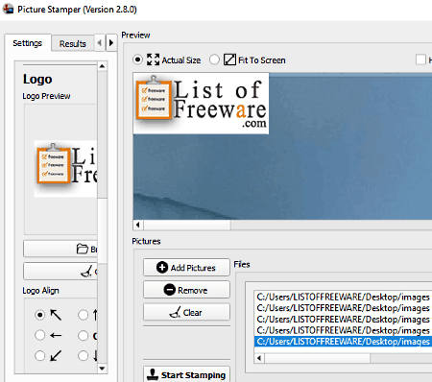Select the second file path in list
Image resolution: width=432 pixels, height=382 pixels.
click(x=343, y=308)
